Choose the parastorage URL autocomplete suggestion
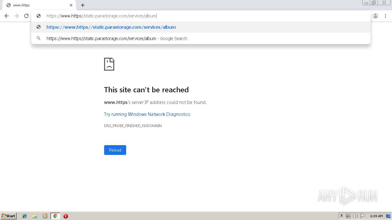 [201, 27]
